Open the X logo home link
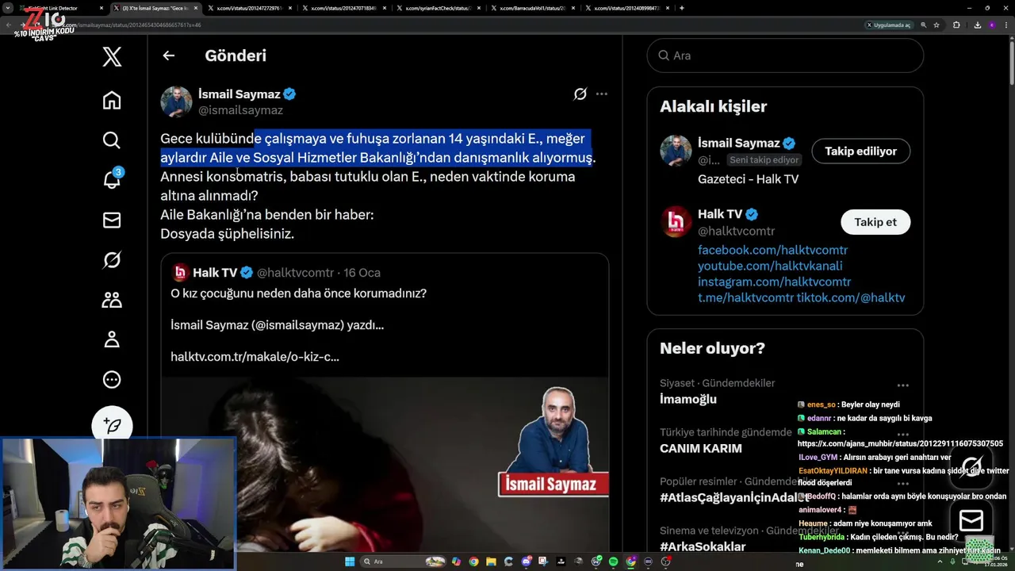Image resolution: width=1015 pixels, height=571 pixels. click(112, 56)
